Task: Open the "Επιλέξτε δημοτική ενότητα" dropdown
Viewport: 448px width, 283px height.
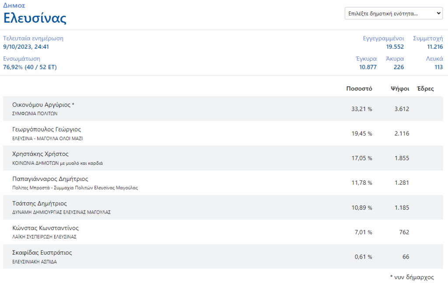Action: (394, 14)
